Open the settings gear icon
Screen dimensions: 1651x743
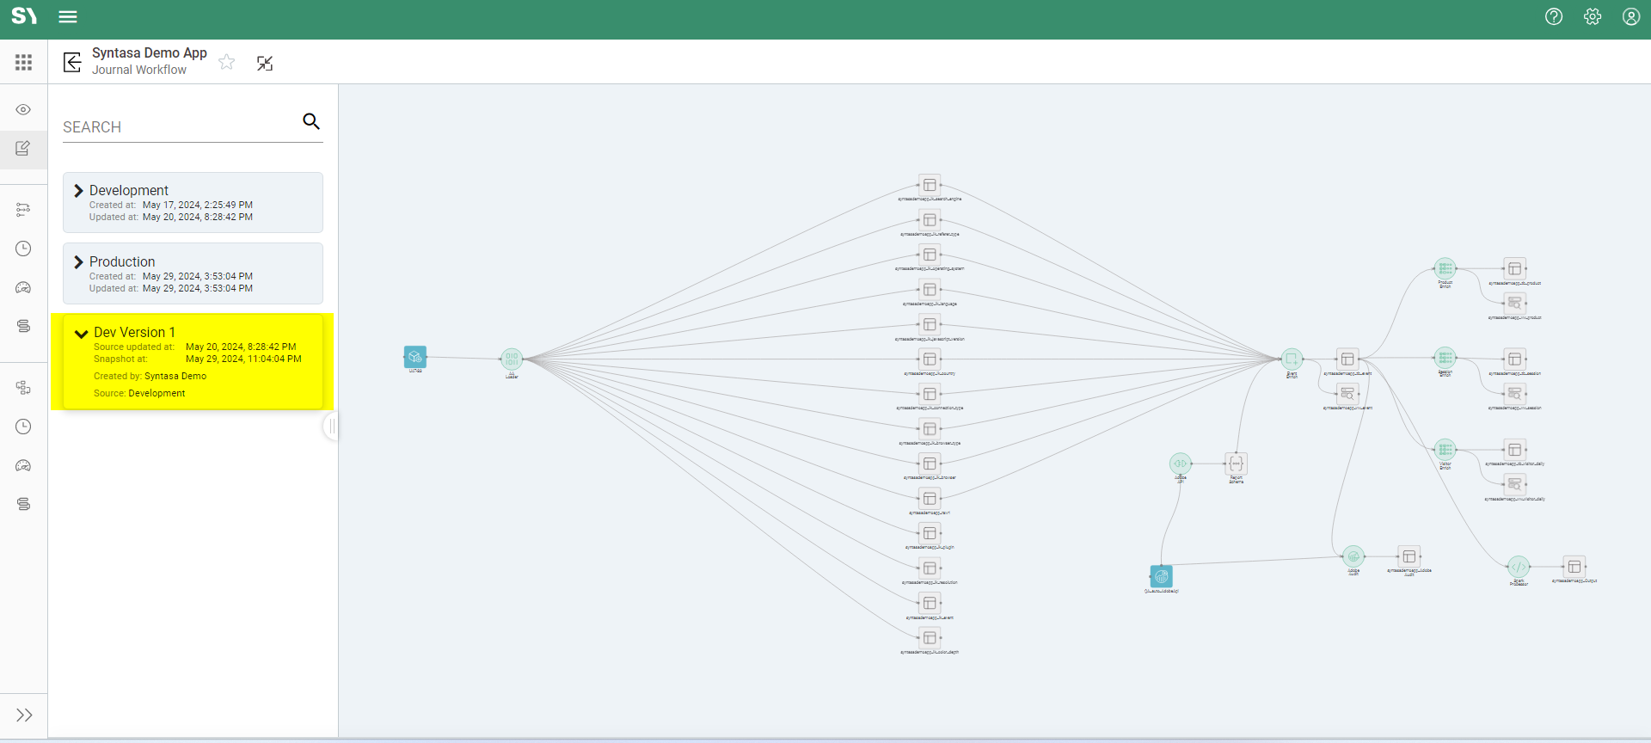1592,17
